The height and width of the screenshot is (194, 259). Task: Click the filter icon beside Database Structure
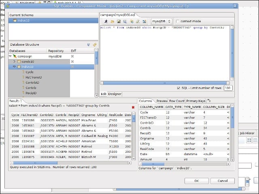pyautogui.click(x=89, y=45)
